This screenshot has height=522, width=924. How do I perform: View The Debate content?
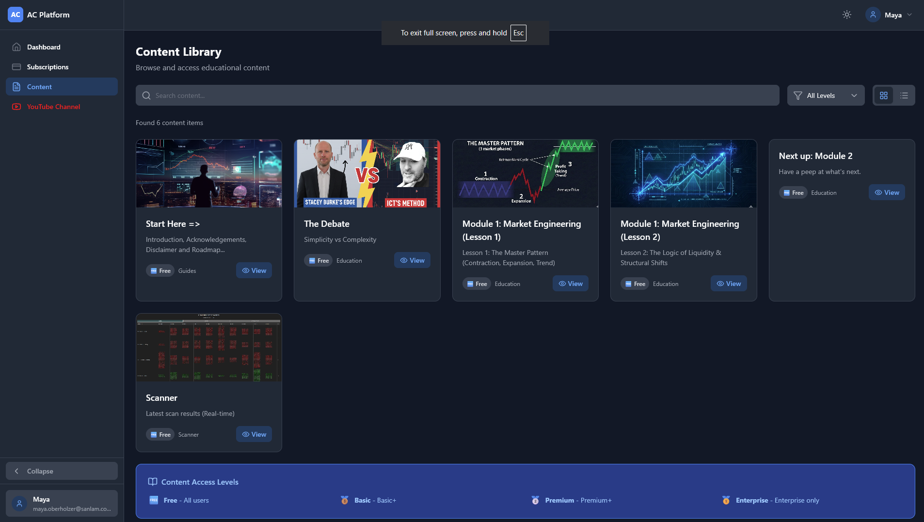pos(412,260)
